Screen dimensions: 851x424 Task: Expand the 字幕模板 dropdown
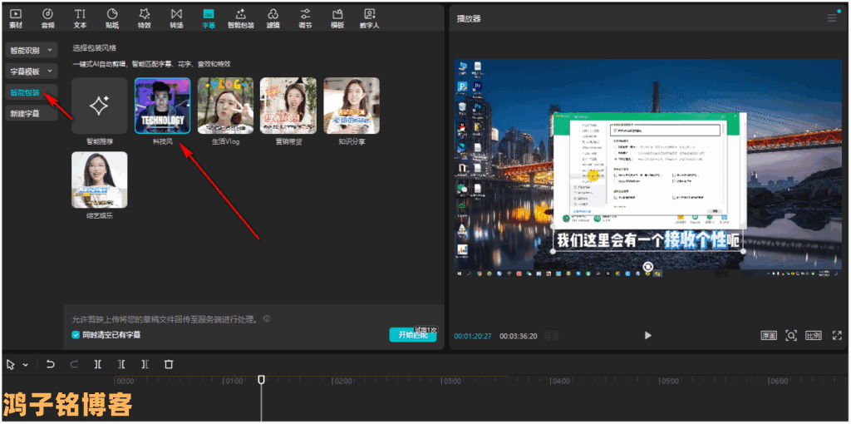point(31,71)
